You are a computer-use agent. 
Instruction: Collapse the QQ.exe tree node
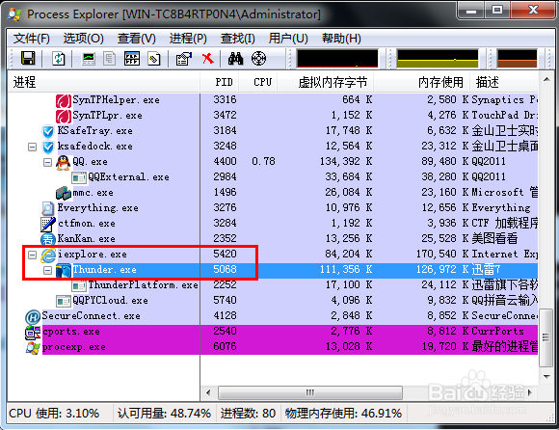pos(48,162)
